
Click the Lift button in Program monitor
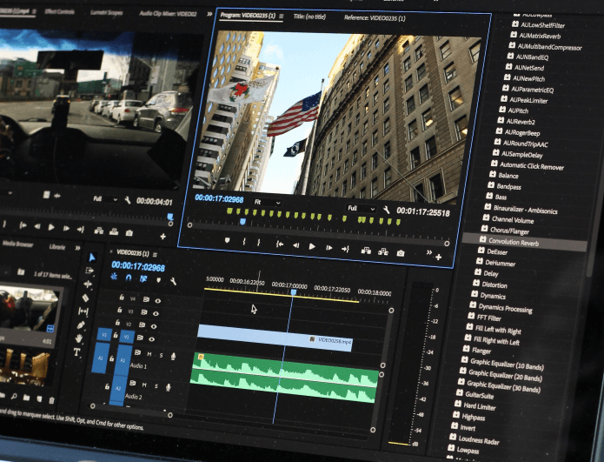(366, 251)
